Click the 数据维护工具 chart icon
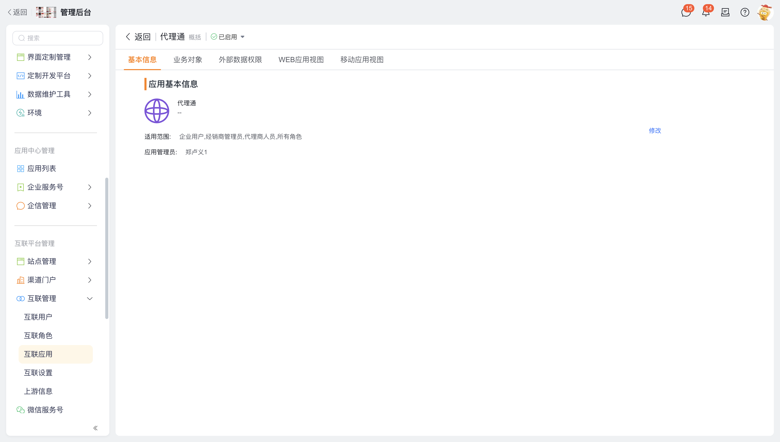The image size is (780, 442). click(x=20, y=94)
